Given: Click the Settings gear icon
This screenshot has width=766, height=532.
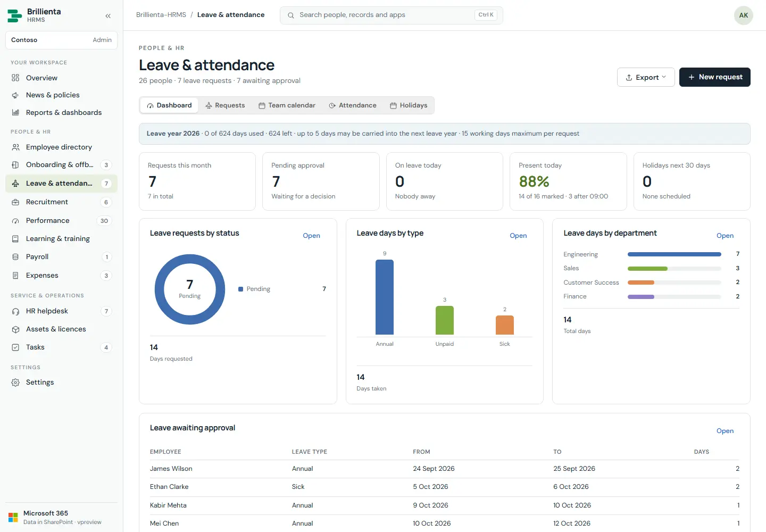Looking at the screenshot, I should [x=15, y=383].
